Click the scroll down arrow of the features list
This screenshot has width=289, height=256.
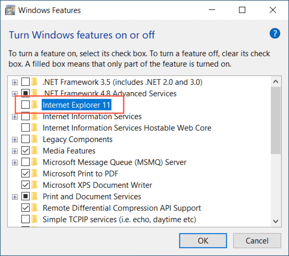pos(276,221)
